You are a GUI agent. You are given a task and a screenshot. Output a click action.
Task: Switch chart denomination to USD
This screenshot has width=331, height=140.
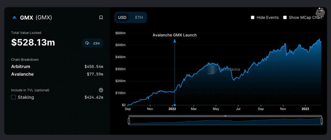(x=122, y=17)
